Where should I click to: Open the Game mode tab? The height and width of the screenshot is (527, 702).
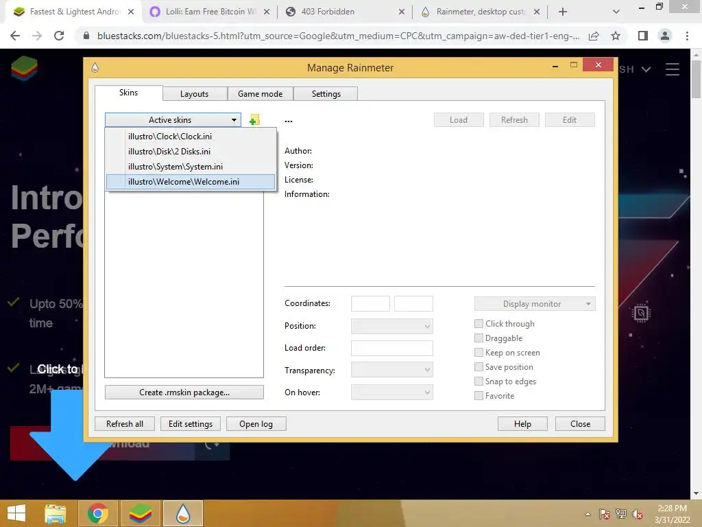point(260,93)
